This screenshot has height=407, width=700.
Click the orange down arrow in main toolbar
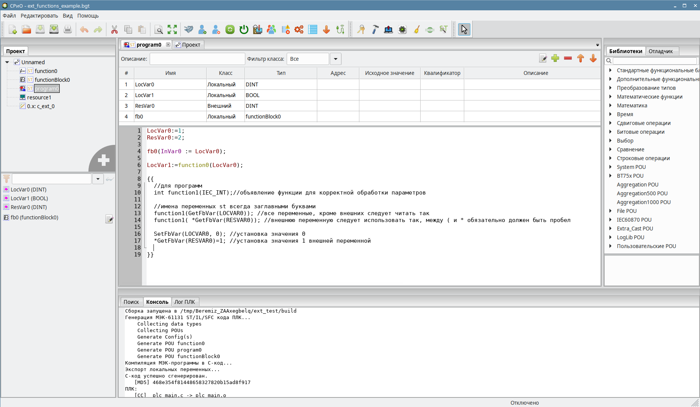pyautogui.click(x=326, y=29)
